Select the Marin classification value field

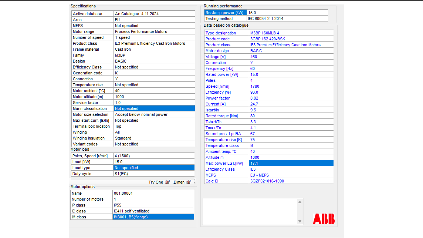pyautogui.click(x=154, y=108)
